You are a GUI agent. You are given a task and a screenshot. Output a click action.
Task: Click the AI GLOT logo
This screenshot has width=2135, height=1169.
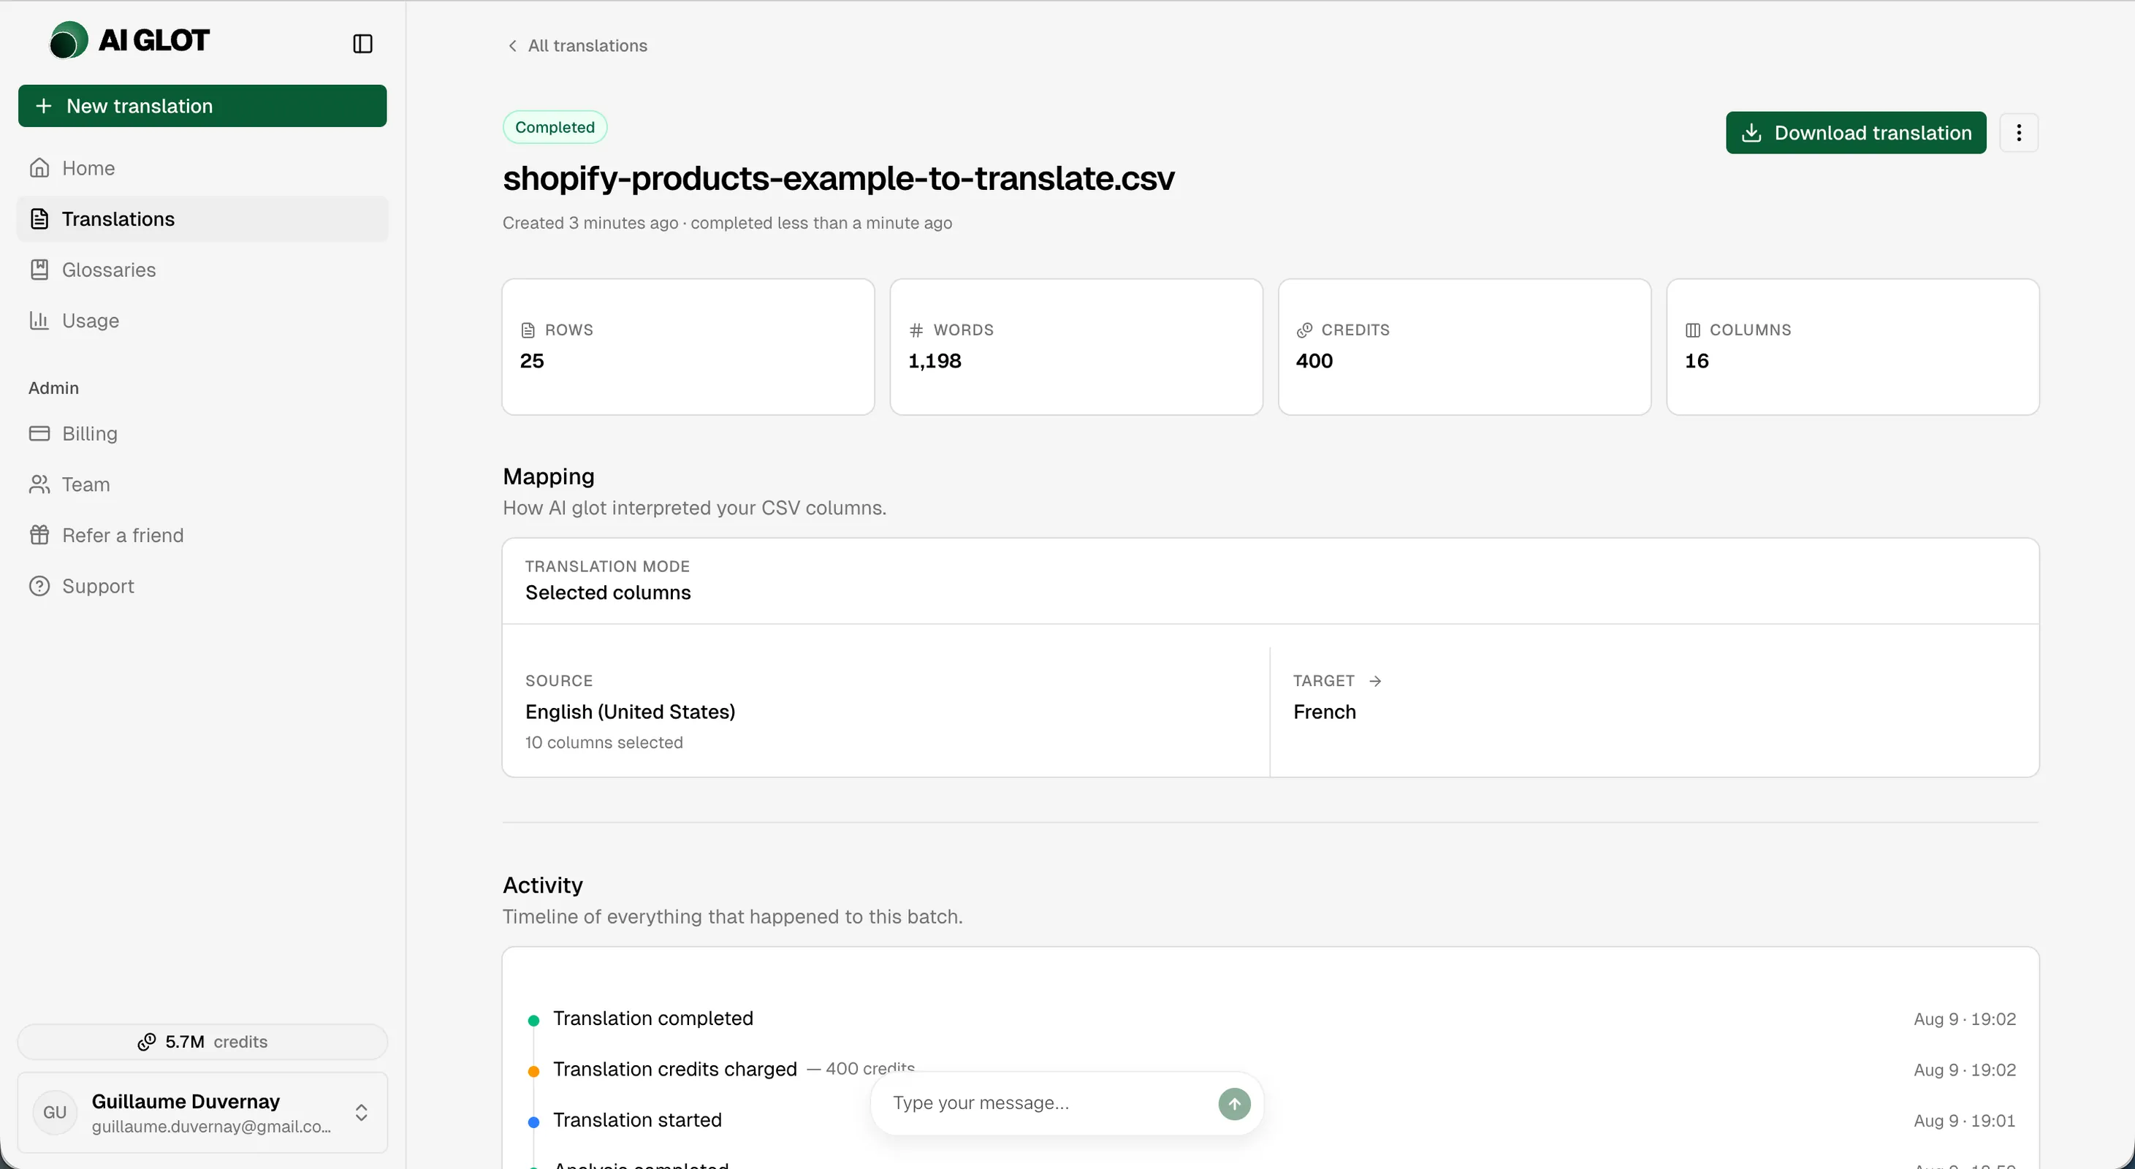coord(129,41)
